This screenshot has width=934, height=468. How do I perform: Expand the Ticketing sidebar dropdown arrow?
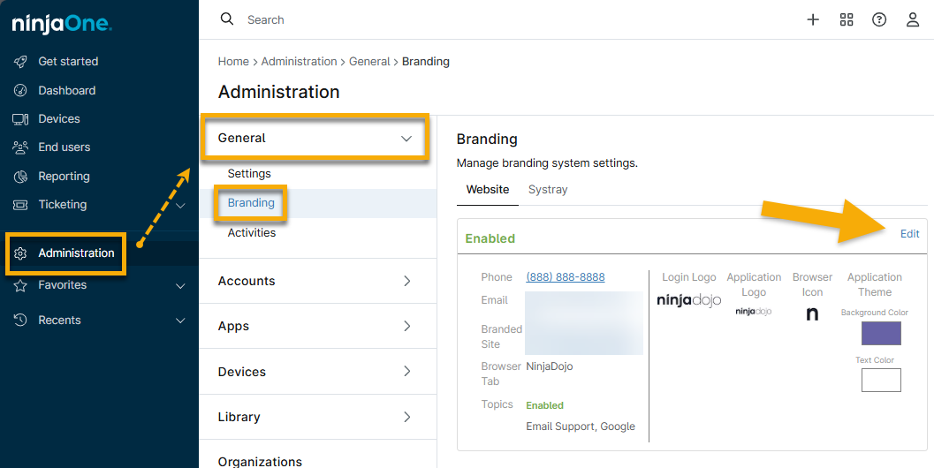[180, 206]
